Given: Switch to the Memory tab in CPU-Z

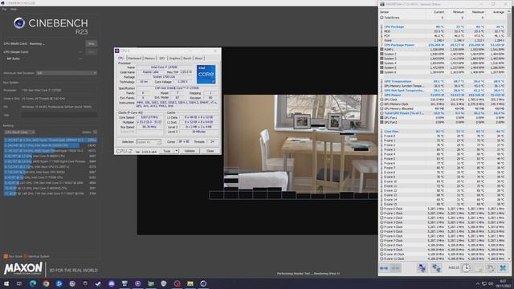Looking at the screenshot, I should pos(149,58).
